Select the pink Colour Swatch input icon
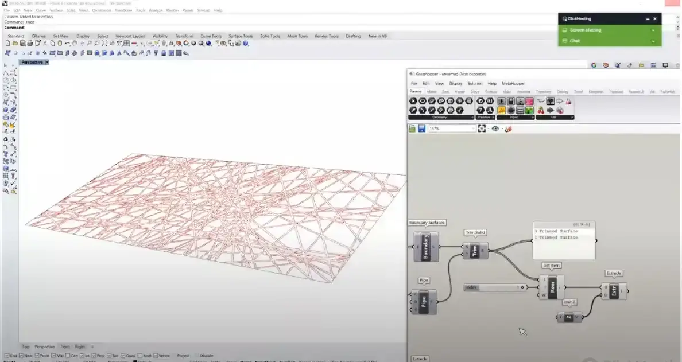This screenshot has height=362, width=682. [529, 101]
